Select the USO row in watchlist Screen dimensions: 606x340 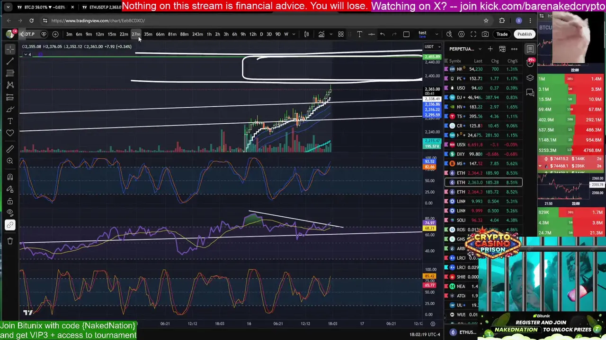pyautogui.click(x=483, y=88)
